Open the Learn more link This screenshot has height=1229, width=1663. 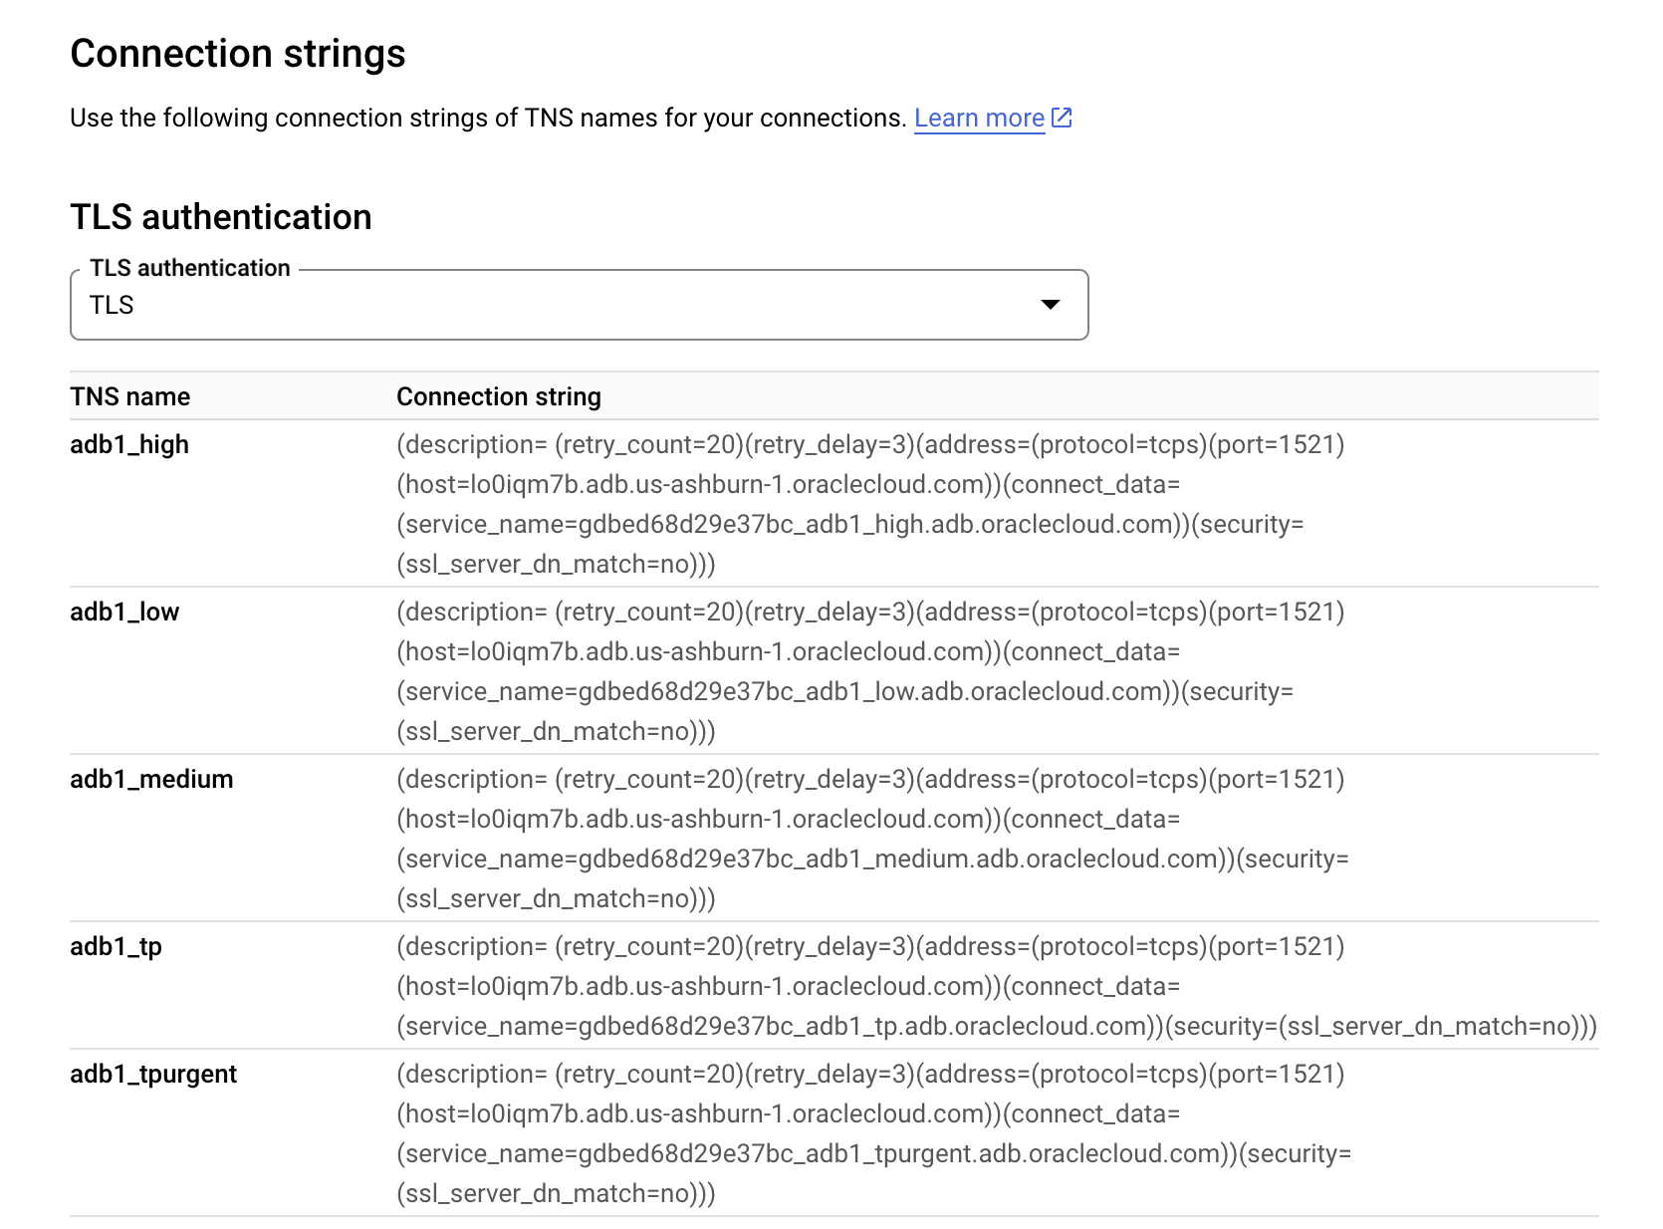979,118
